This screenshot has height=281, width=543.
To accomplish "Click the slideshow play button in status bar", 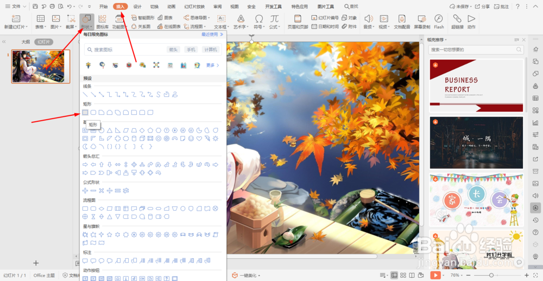I will [x=435, y=275].
